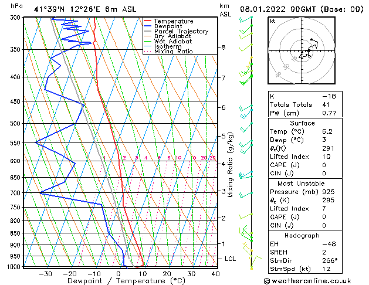
Task: Click the 700 hPa pressure level label
Action: pyautogui.click(x=15, y=193)
